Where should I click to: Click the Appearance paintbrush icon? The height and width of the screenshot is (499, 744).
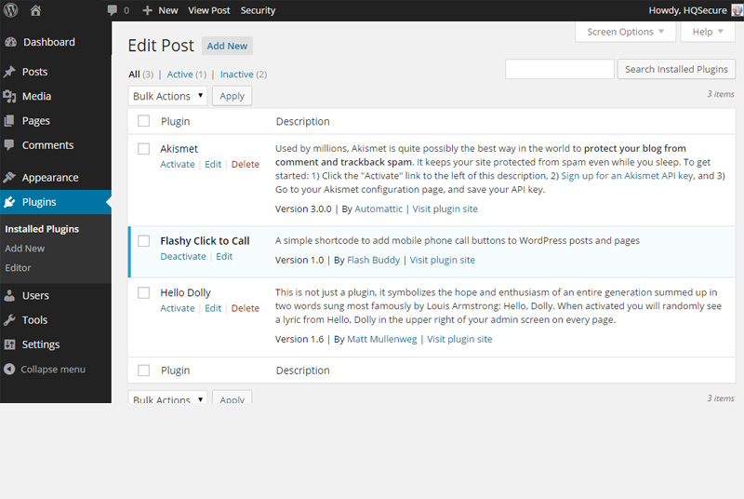(10, 178)
